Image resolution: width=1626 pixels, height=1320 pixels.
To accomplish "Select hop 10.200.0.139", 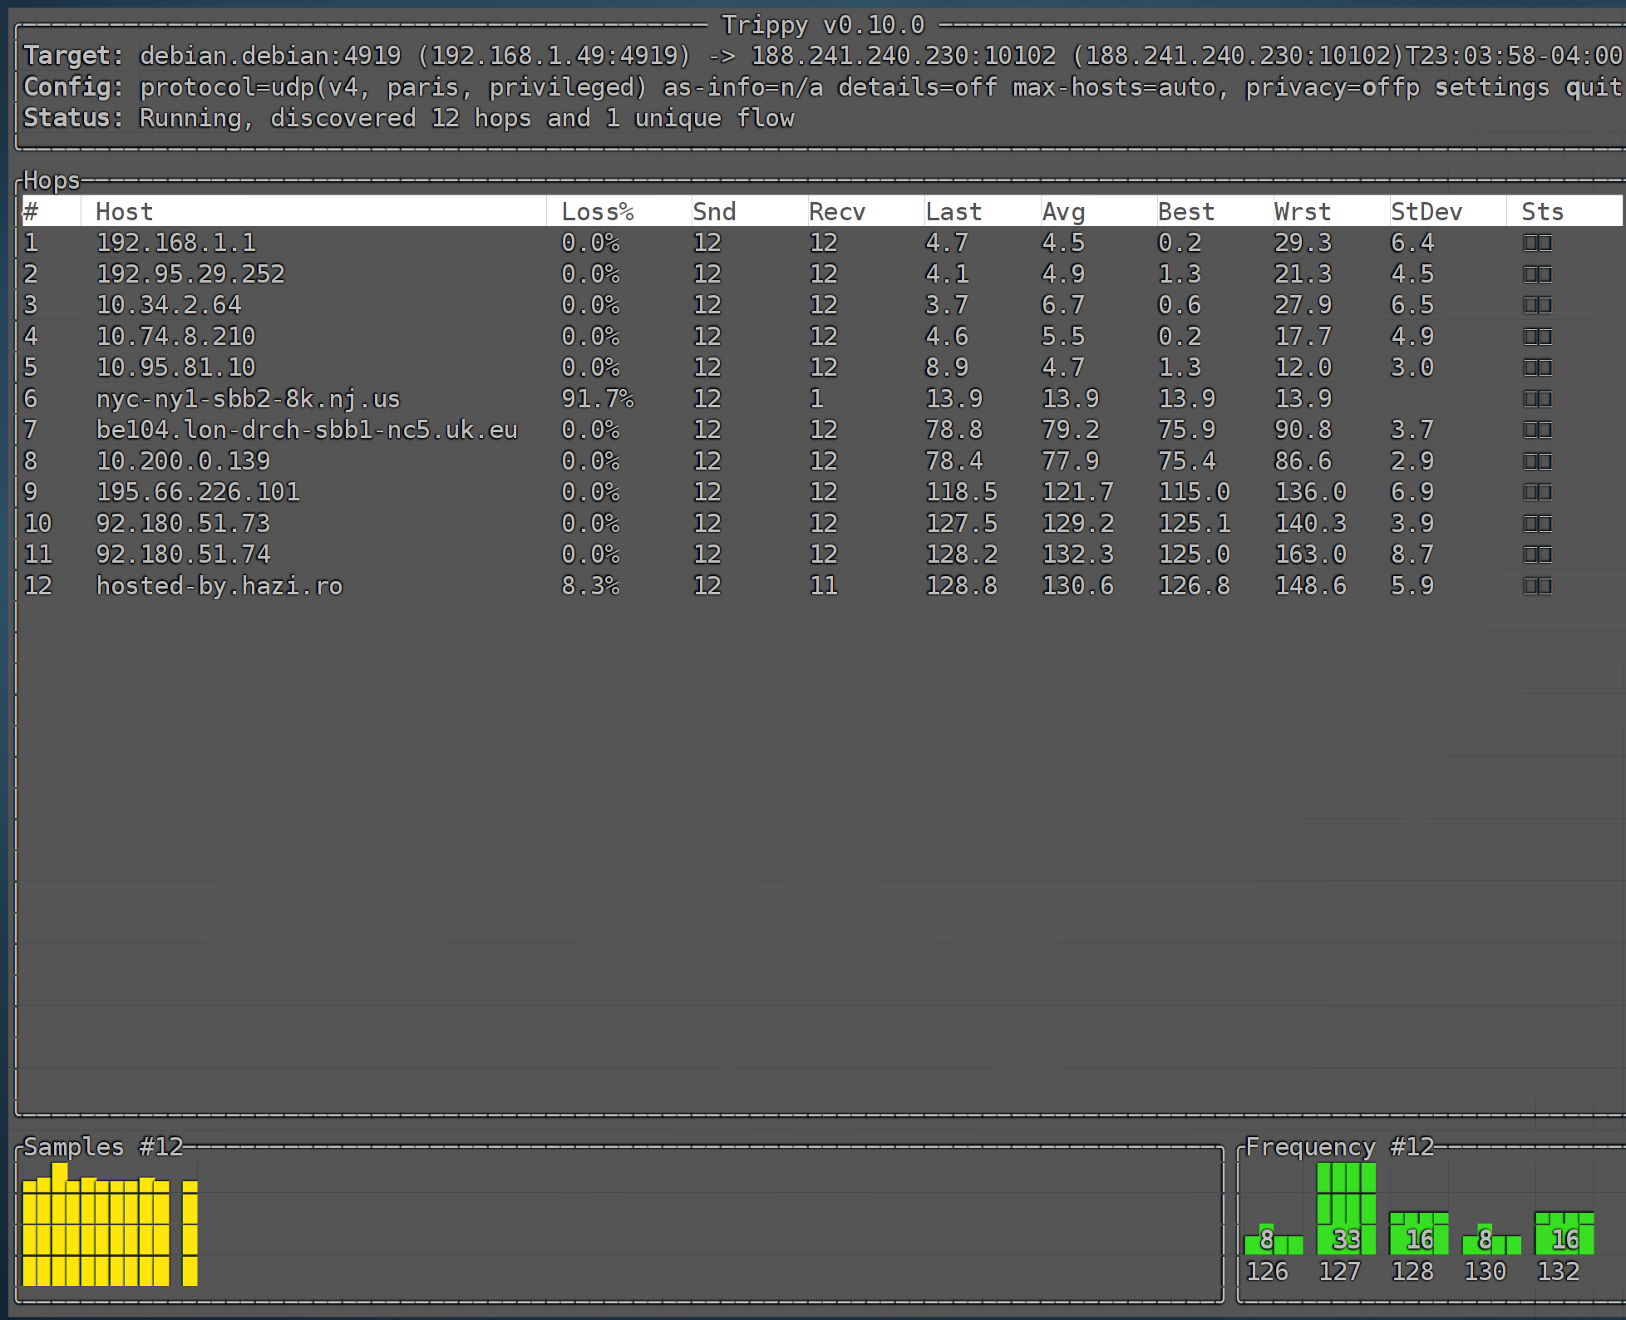I will [x=183, y=461].
